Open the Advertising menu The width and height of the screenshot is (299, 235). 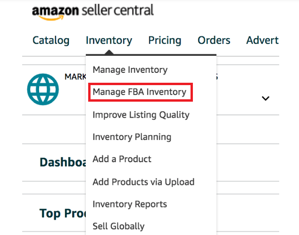tap(262, 41)
